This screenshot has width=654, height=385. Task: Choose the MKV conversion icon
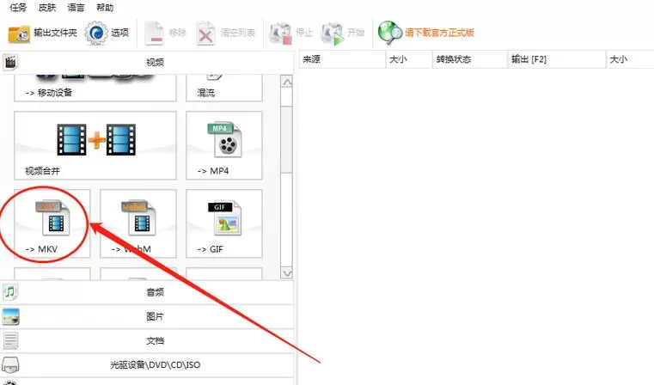pos(52,217)
